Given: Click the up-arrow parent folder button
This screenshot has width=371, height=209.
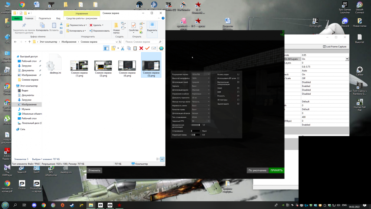Looking at the screenshot, I should point(29,42).
